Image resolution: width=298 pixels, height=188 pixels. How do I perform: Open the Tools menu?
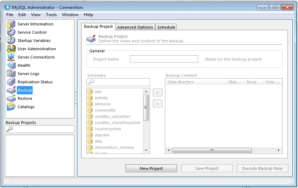pyautogui.click(x=51, y=14)
